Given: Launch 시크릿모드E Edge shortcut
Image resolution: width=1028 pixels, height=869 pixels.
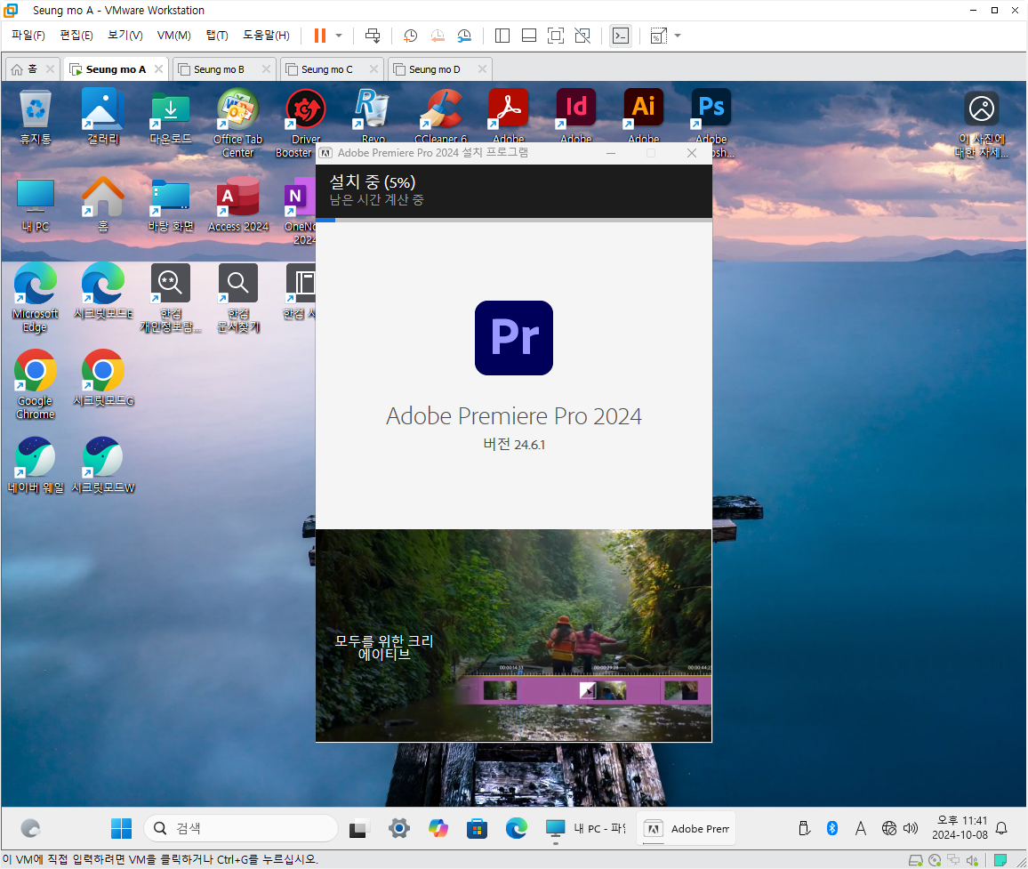Looking at the screenshot, I should coord(103,291).
